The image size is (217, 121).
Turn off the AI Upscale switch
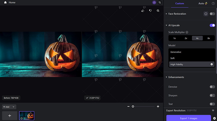click(x=212, y=25)
